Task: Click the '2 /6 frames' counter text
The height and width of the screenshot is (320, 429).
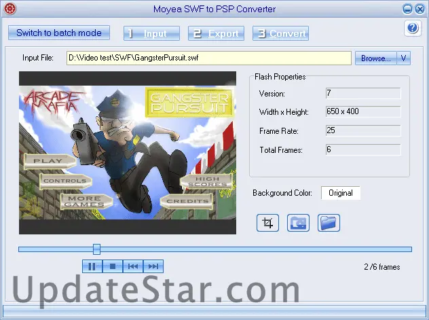Action: pyautogui.click(x=382, y=267)
